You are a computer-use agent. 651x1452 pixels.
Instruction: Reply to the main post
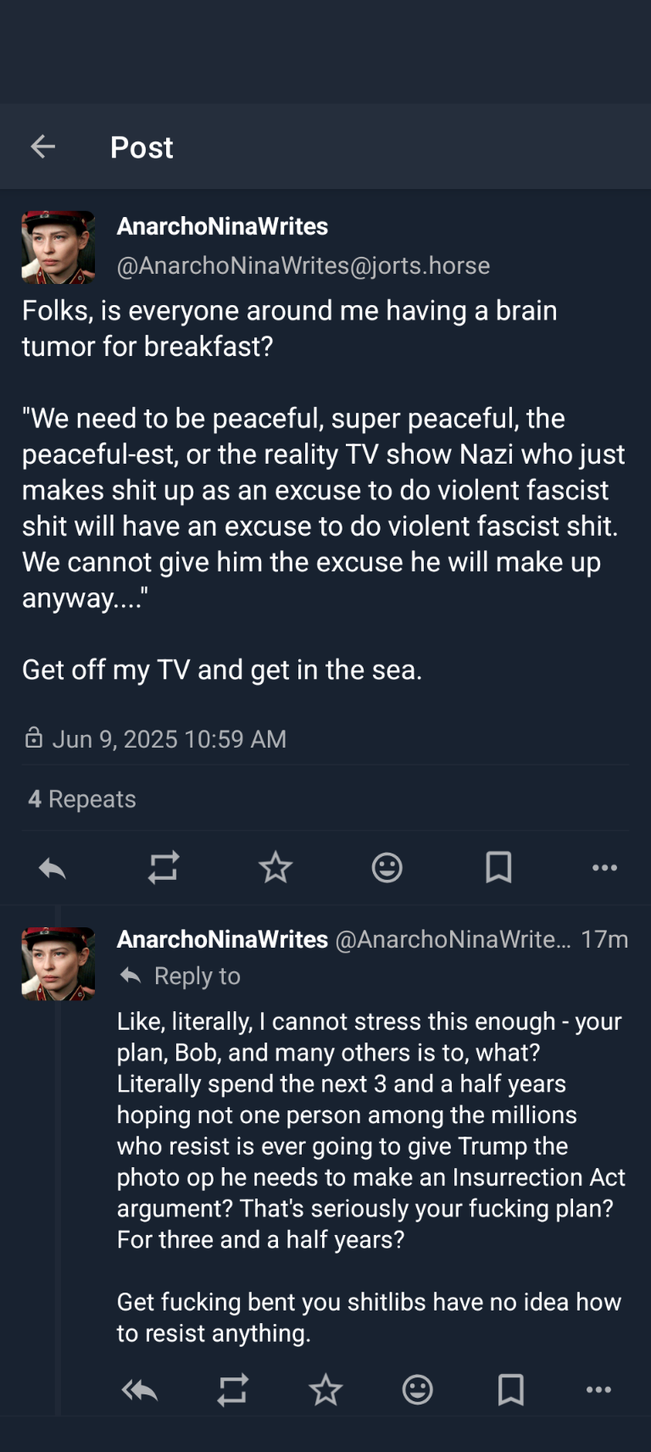pyautogui.click(x=53, y=867)
